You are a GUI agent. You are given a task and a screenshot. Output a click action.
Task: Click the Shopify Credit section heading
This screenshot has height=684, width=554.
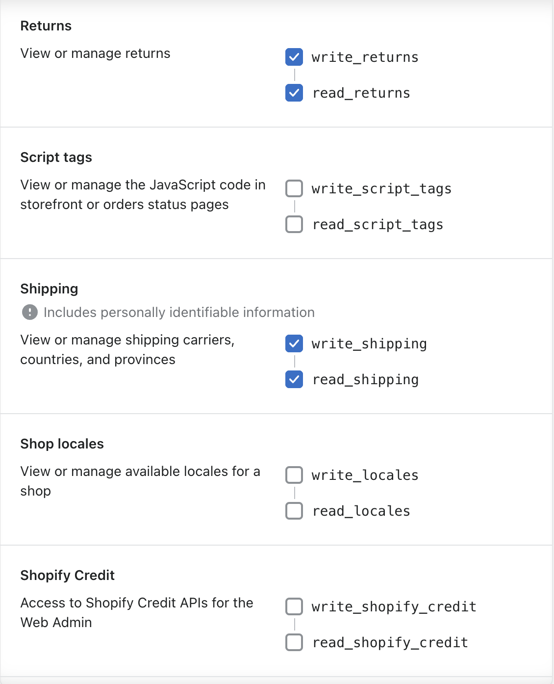click(68, 576)
